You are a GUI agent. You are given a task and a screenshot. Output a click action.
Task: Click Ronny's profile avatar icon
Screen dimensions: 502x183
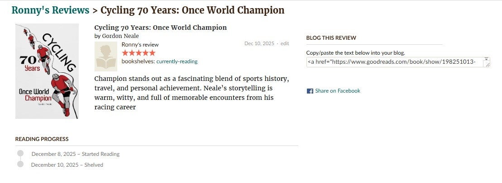click(105, 56)
